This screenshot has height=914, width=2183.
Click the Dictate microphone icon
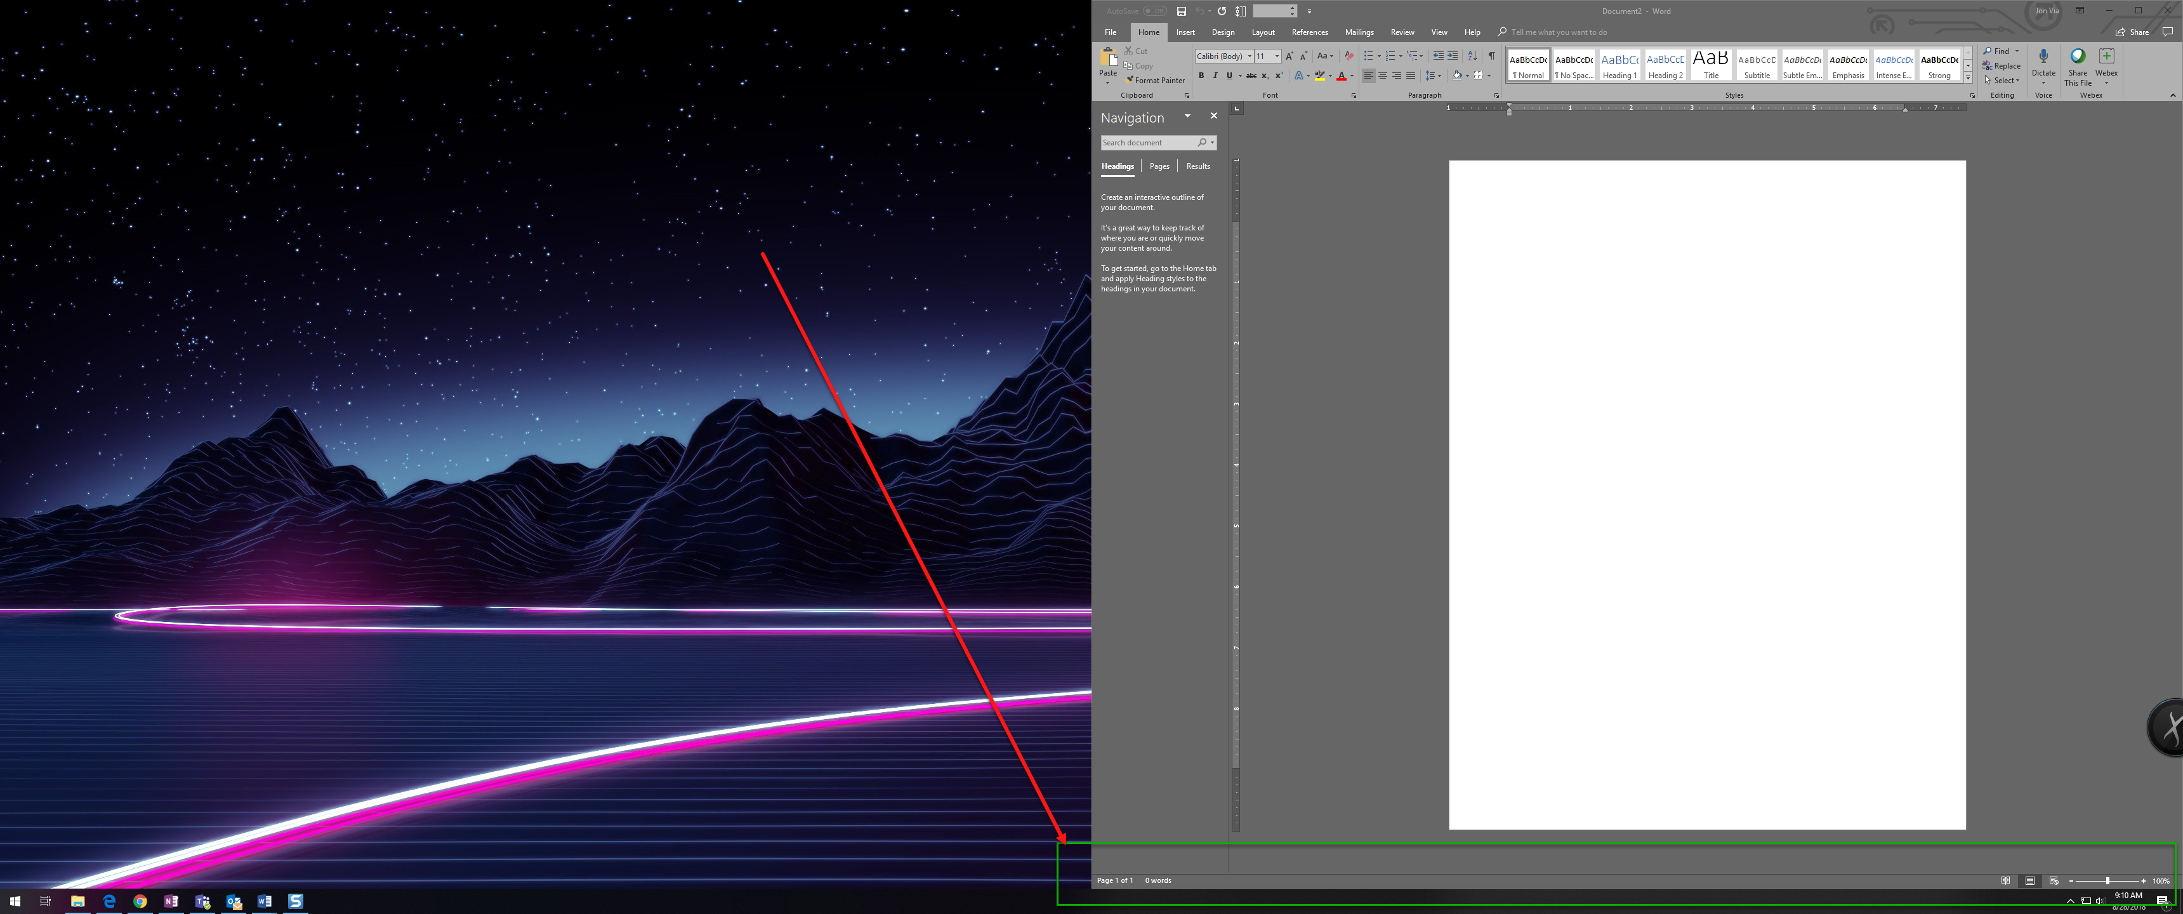(2043, 56)
